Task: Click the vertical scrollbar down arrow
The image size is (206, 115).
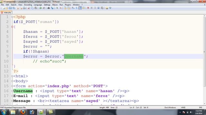Action: pyautogui.click(x=204, y=104)
